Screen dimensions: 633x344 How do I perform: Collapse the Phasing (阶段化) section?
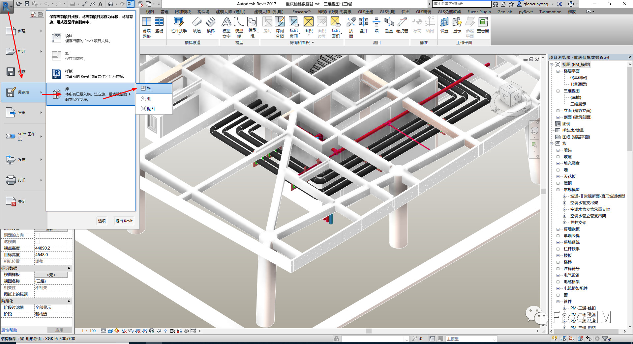coord(69,301)
